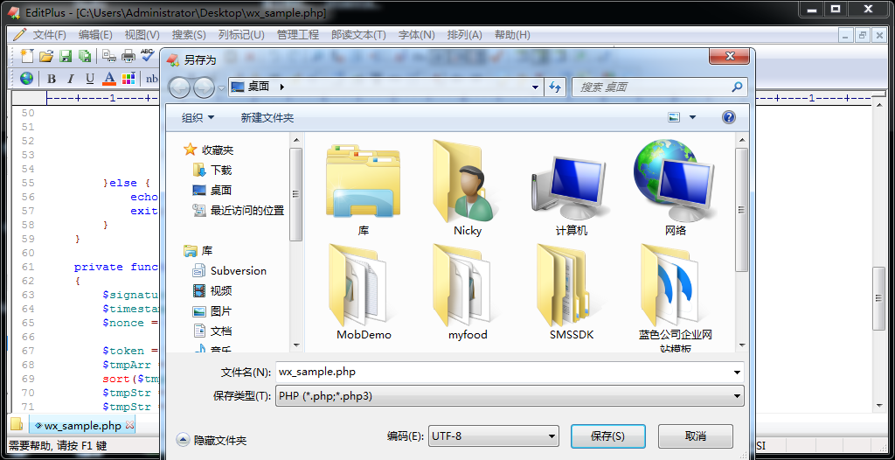Select Subversion under 库
Viewport: 895px width, 460px height.
(230, 271)
